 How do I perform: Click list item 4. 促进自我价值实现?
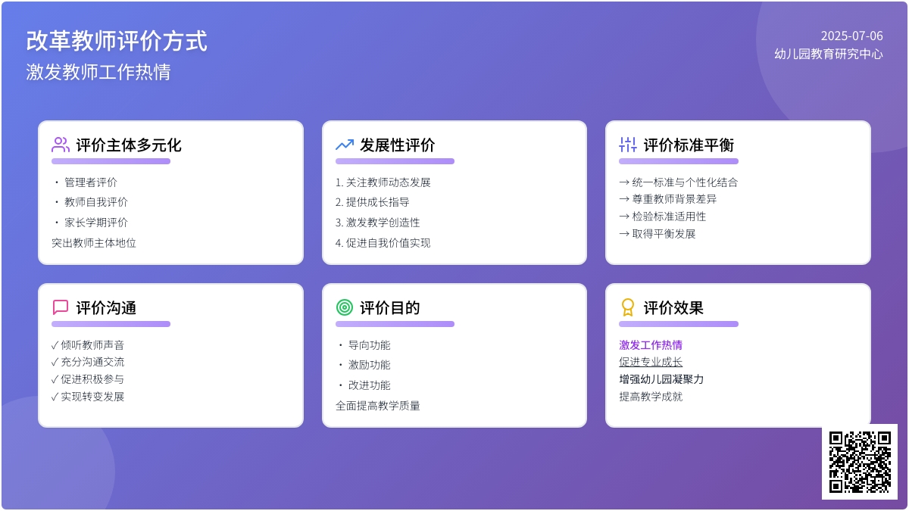point(383,243)
